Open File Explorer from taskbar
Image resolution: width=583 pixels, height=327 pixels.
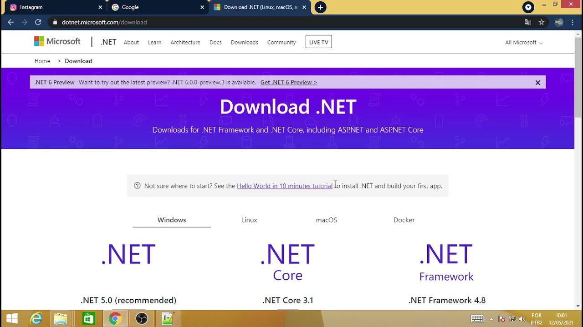(61, 319)
